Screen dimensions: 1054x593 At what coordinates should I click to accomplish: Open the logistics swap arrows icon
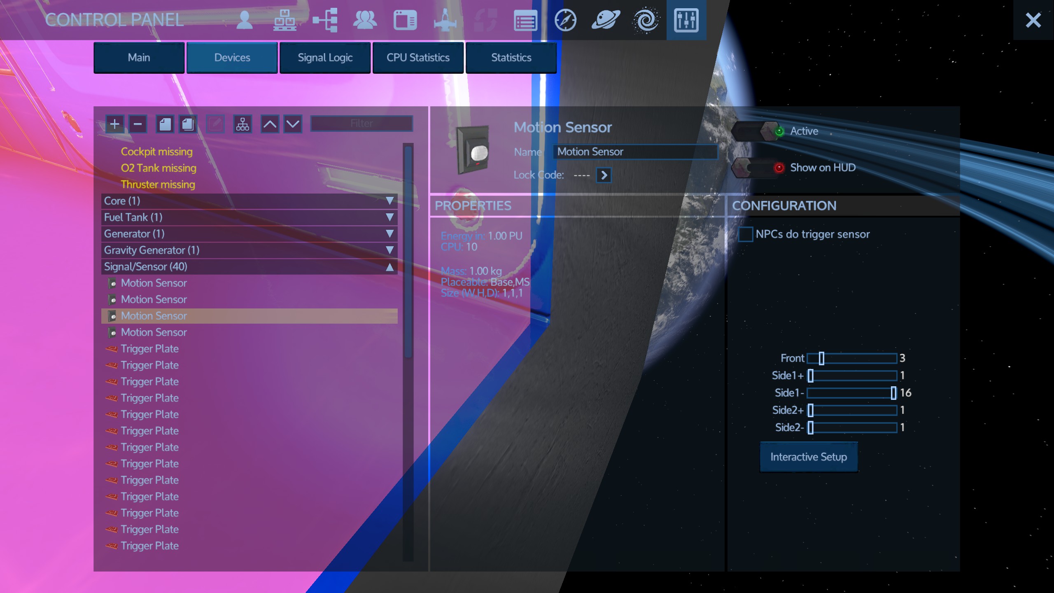(485, 20)
